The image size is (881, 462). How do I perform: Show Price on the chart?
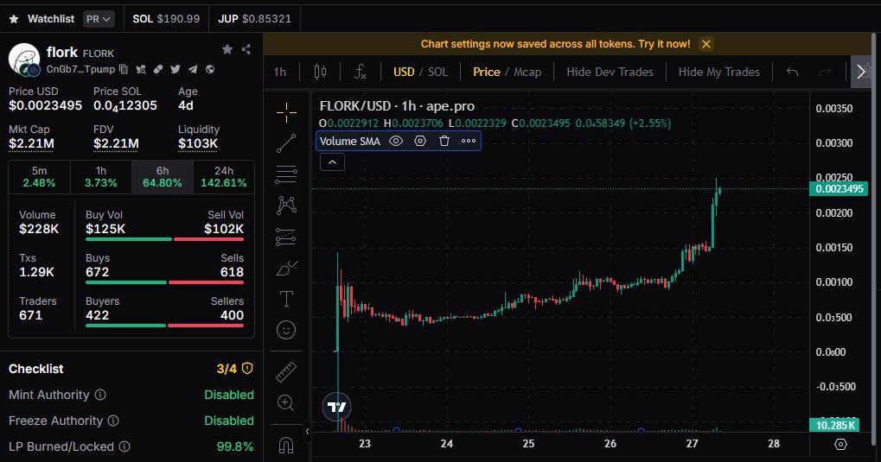(487, 72)
